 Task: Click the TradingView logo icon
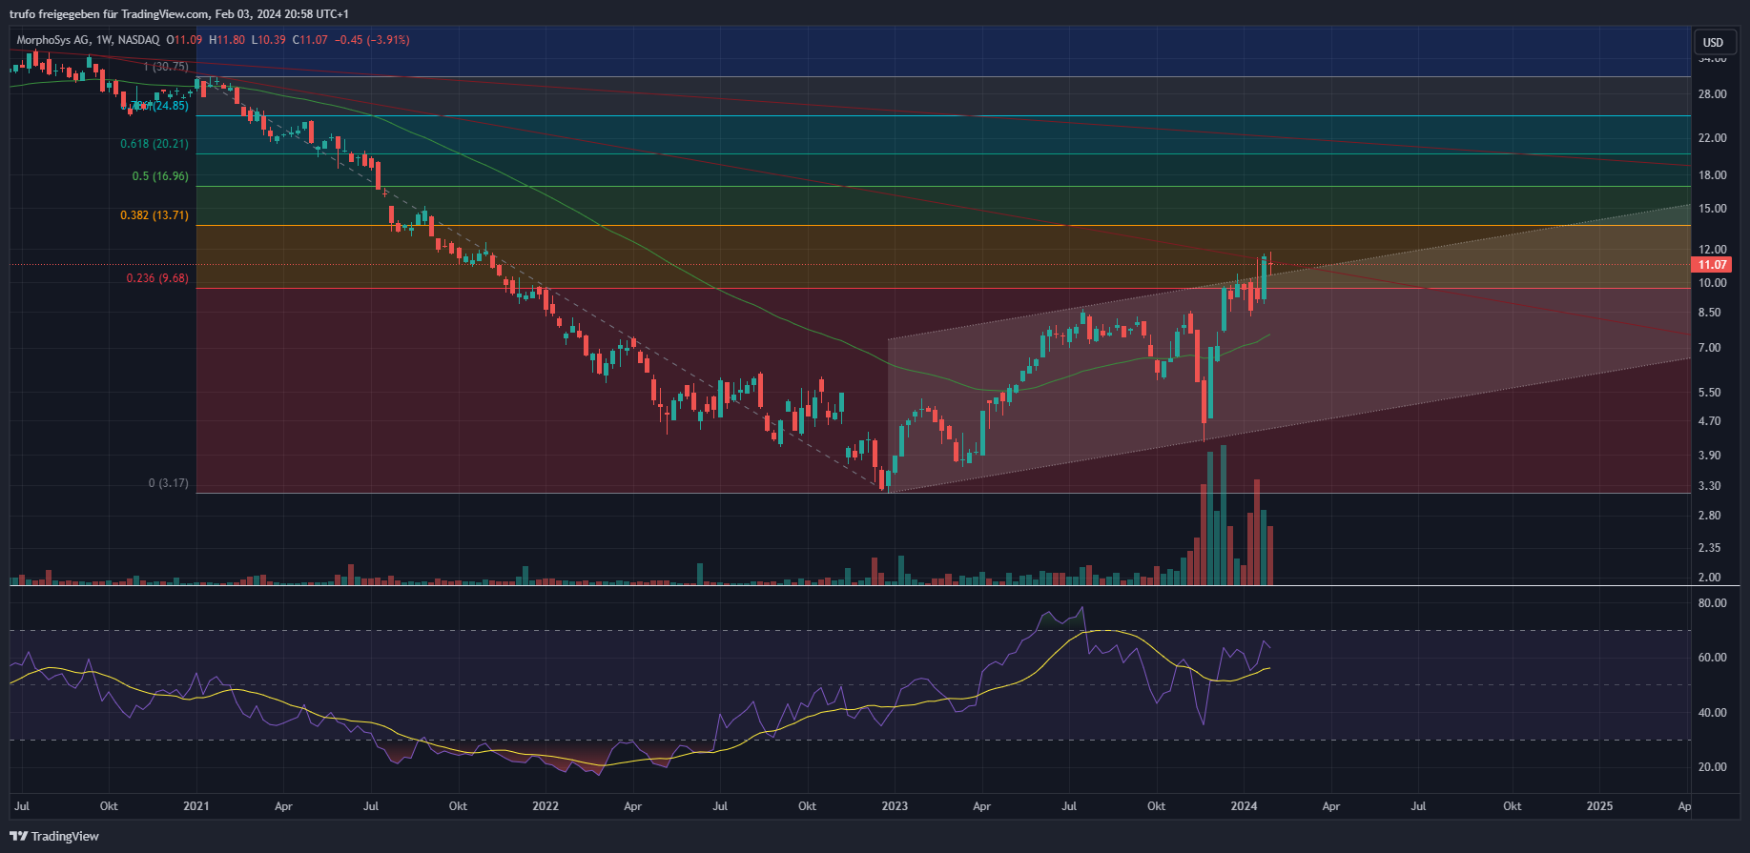pos(18,836)
